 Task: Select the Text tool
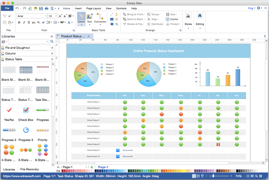click(90, 19)
